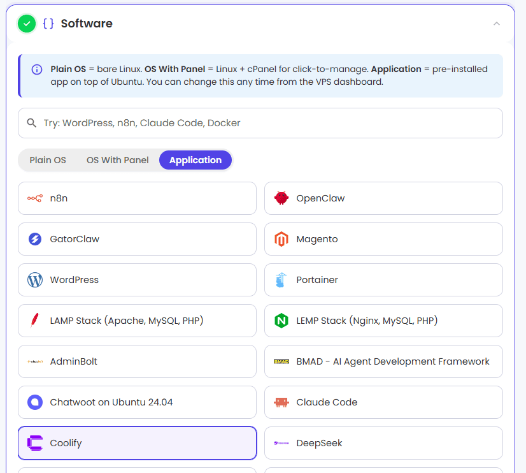Click the DeepSeek logo icon

(281, 443)
